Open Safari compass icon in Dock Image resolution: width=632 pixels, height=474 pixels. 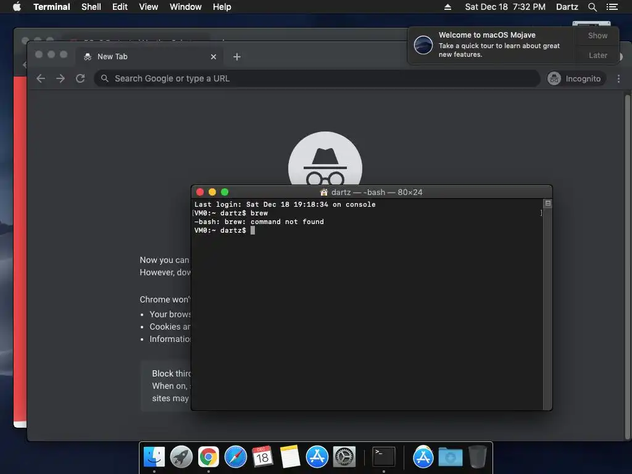(x=235, y=457)
